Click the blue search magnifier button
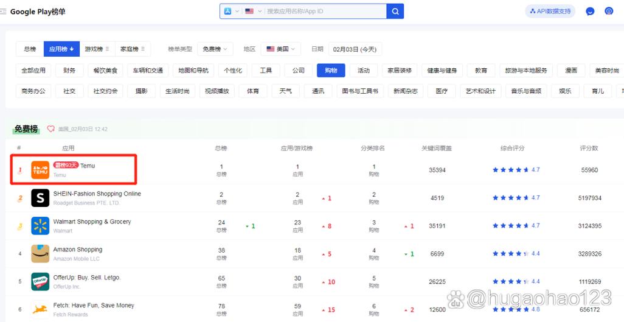This screenshot has width=624, height=322. point(395,11)
